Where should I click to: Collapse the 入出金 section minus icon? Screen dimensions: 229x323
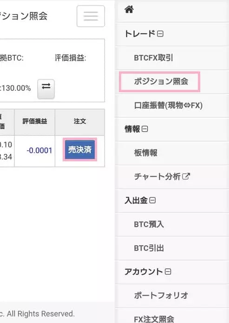pos(152,200)
